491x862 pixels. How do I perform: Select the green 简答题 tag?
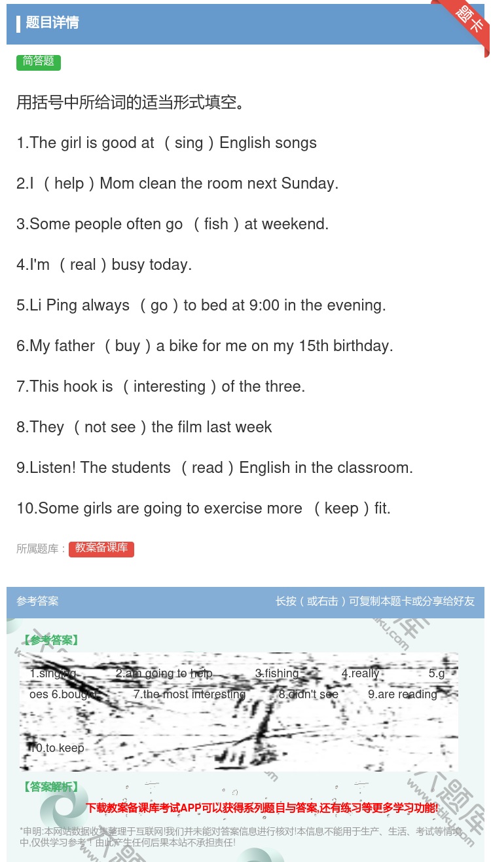click(x=39, y=62)
